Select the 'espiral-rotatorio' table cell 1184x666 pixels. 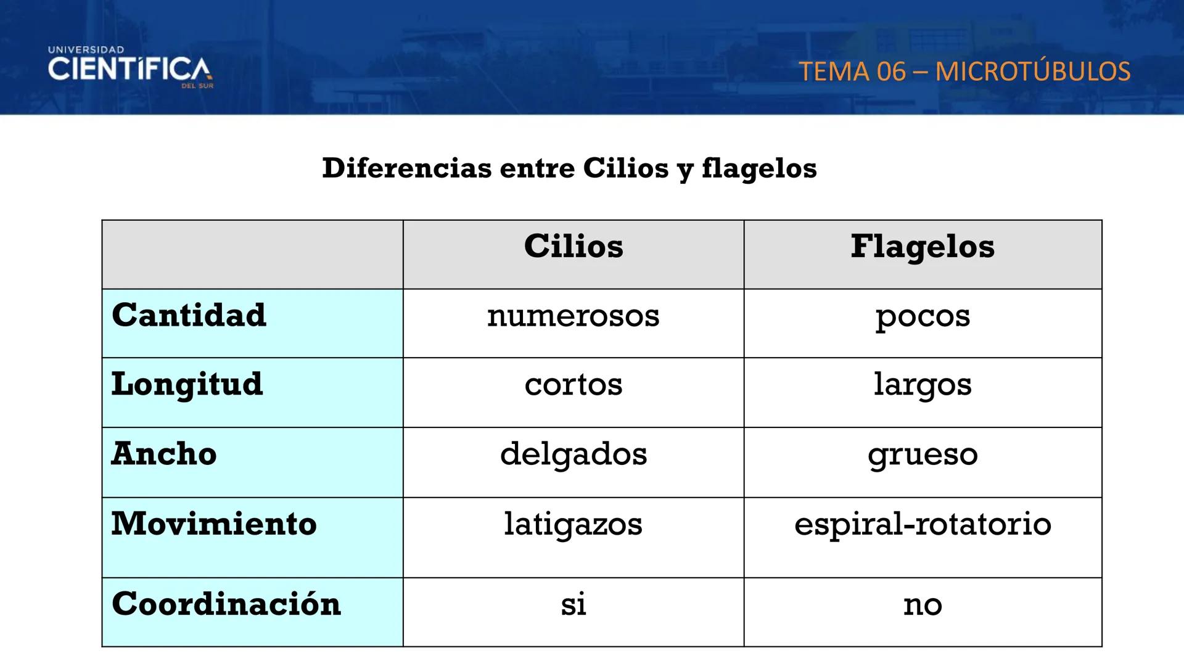point(923,525)
